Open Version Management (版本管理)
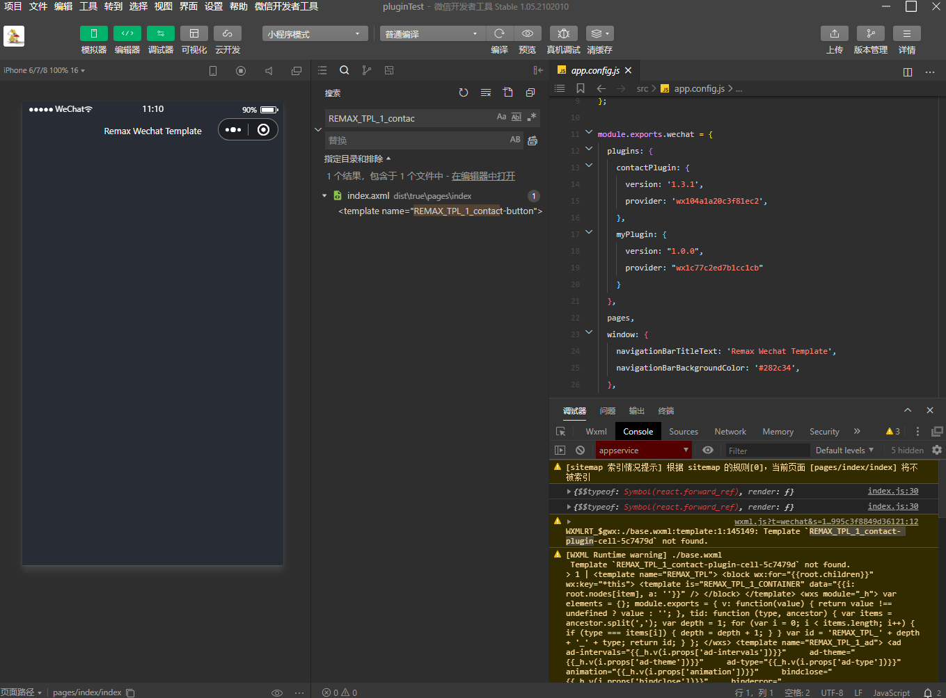The width and height of the screenshot is (946, 698). click(870, 33)
